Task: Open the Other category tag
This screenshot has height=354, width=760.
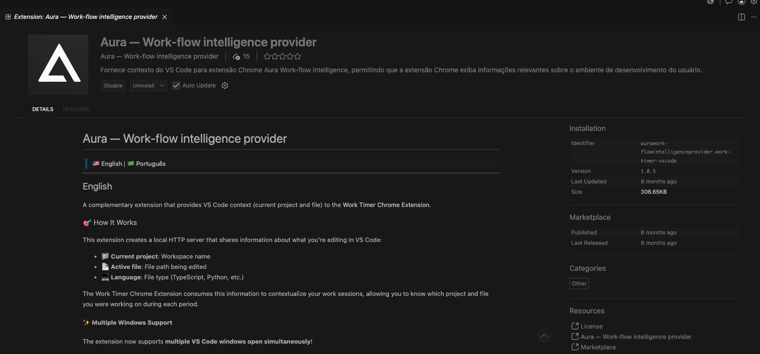Action: coord(579,284)
